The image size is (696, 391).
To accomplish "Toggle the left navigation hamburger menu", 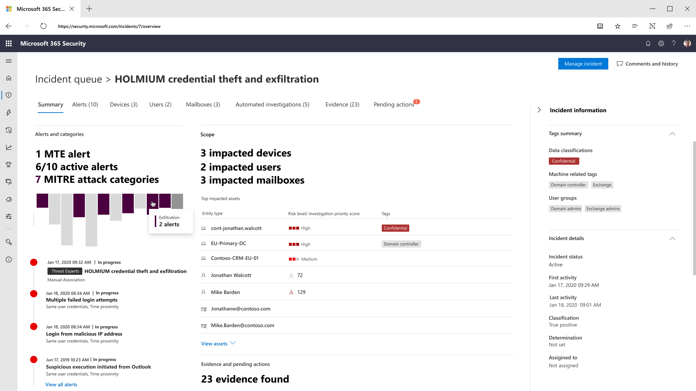I will pos(9,61).
